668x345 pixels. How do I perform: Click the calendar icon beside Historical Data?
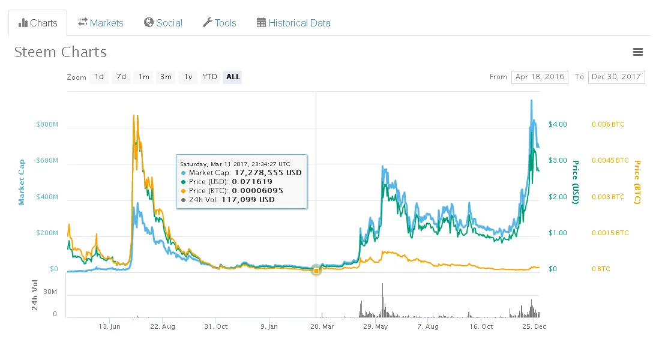coord(261,23)
